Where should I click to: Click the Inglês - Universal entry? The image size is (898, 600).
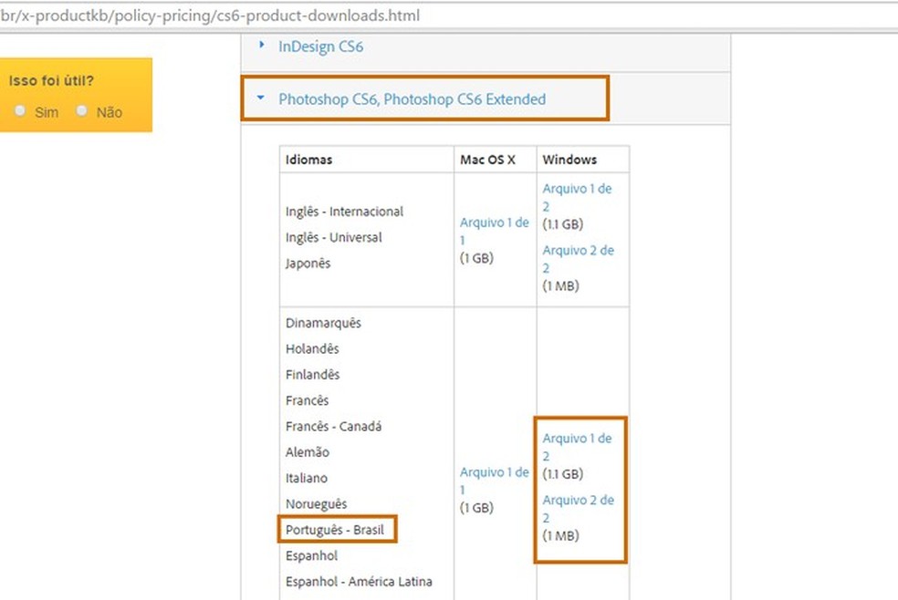pos(333,237)
